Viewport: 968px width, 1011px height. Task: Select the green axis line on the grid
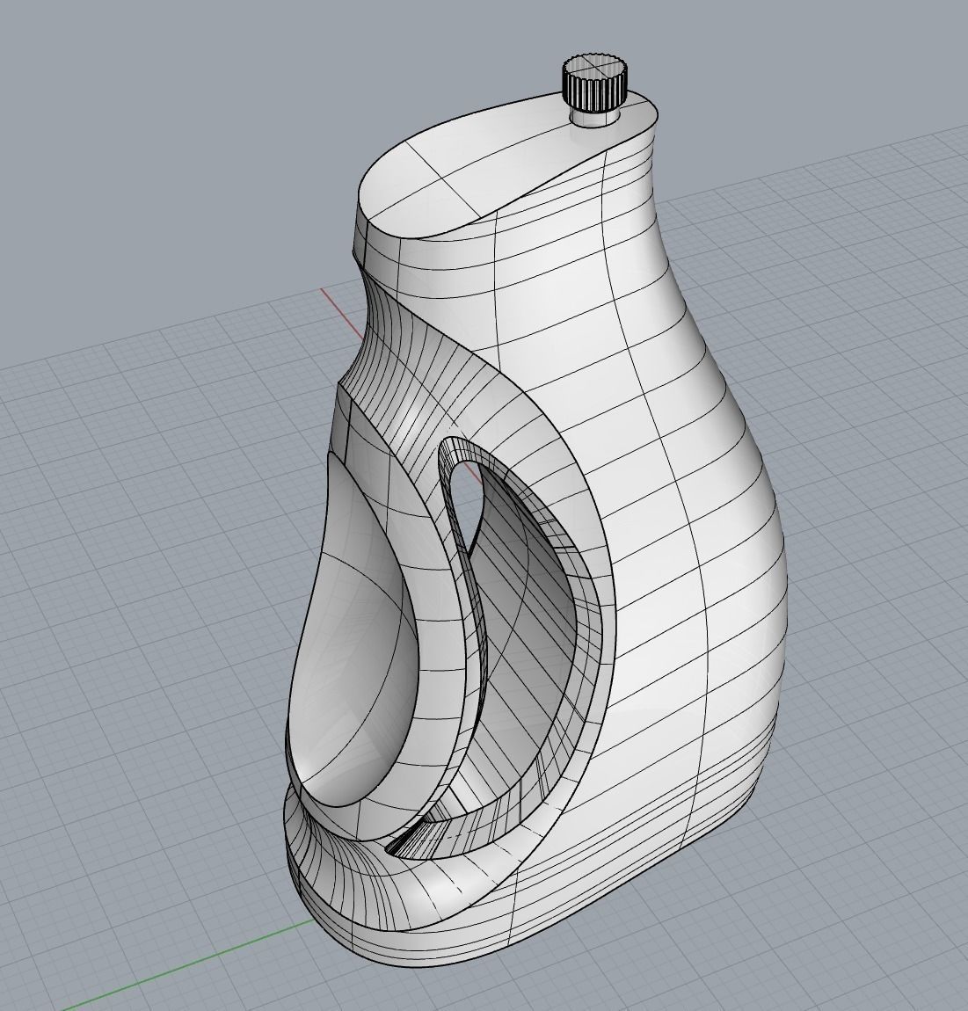coord(187,965)
